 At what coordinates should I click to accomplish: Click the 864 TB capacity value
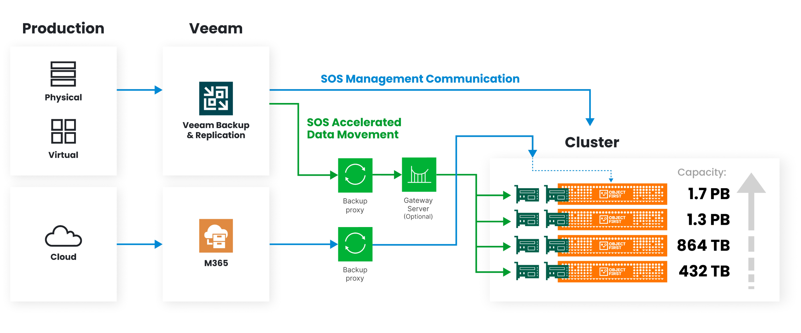704,245
